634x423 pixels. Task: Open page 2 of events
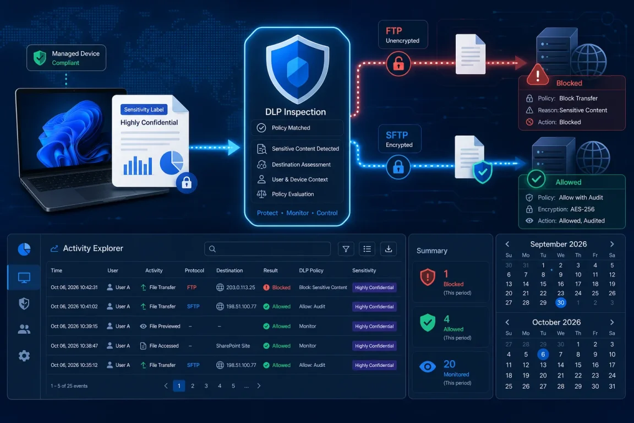click(x=193, y=386)
